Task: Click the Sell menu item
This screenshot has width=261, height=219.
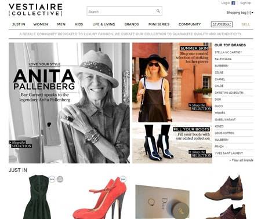Action: click(x=246, y=24)
